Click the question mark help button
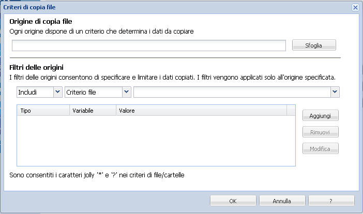This screenshot has height=214, width=363. [x=331, y=201]
